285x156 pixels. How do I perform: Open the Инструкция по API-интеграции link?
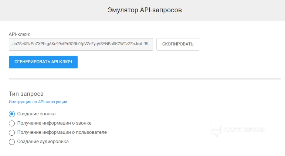38,102
